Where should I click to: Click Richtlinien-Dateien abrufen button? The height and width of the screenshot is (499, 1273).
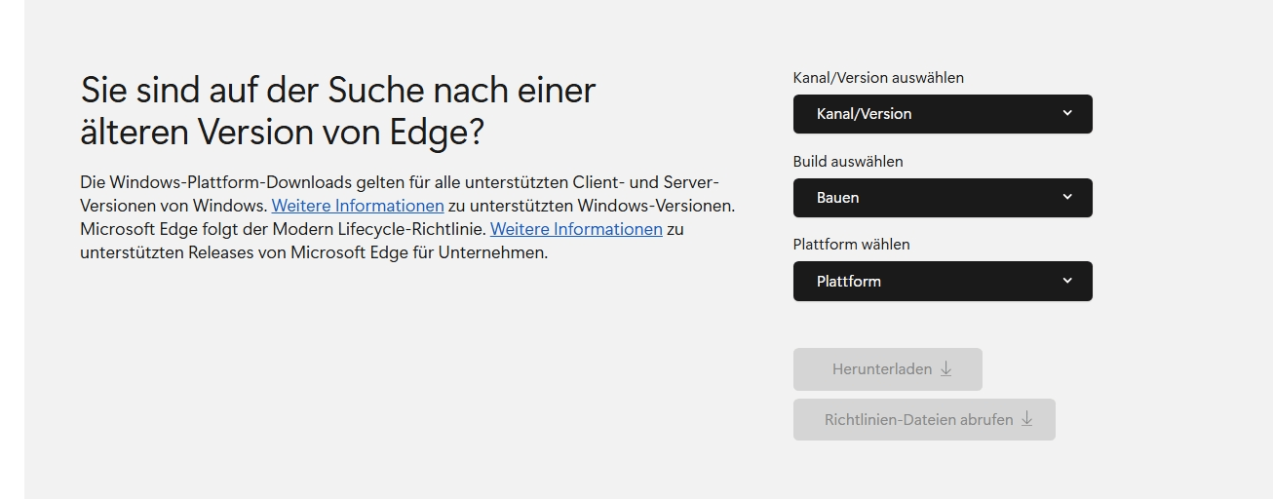pyautogui.click(x=924, y=420)
